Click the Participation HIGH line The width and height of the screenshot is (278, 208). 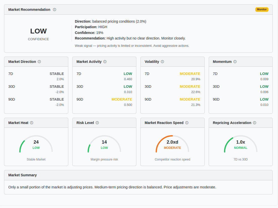point(91,27)
